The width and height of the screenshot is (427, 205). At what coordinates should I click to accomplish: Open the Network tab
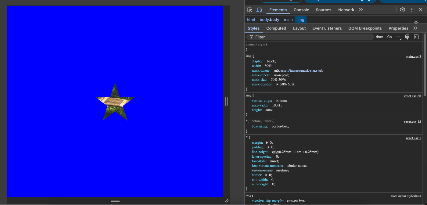pyautogui.click(x=346, y=10)
